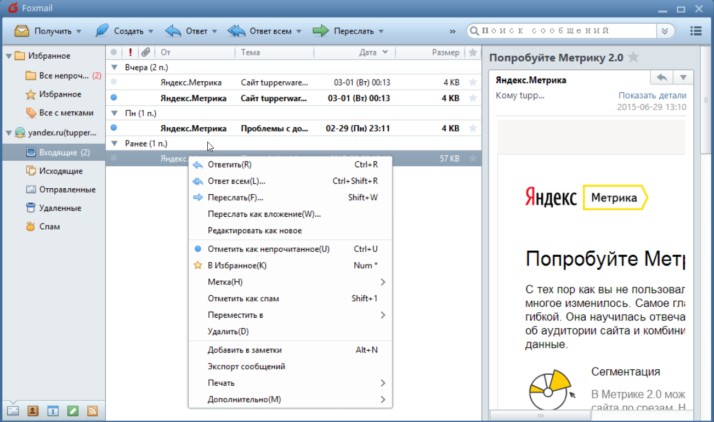Star the Проблемы с доступом message
Screen dimensions: 714x422
[x=473, y=128]
